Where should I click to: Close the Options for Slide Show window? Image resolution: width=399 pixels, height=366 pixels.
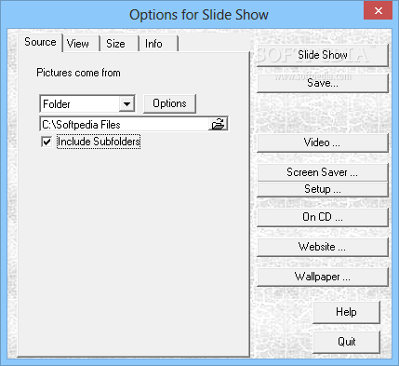click(379, 10)
